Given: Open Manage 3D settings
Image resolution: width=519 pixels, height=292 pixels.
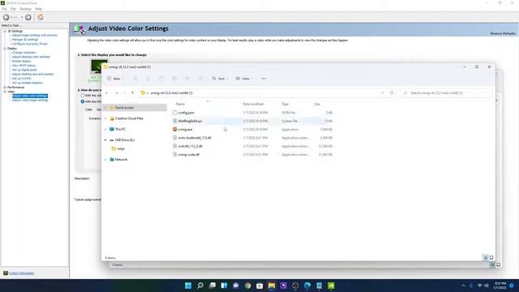Looking at the screenshot, I should [x=25, y=40].
